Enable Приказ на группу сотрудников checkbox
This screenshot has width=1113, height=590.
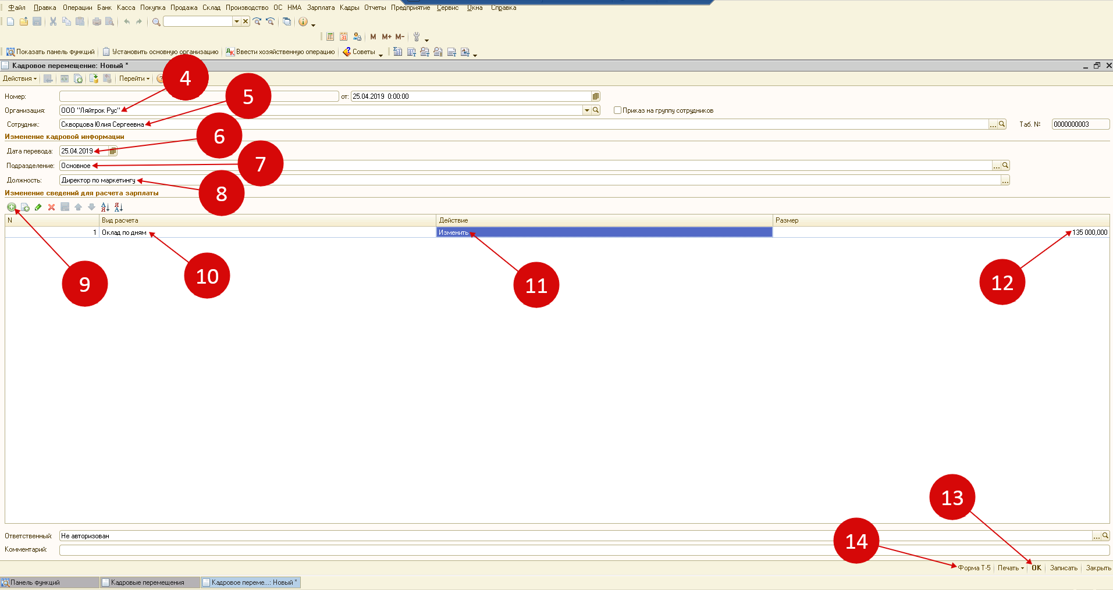618,110
